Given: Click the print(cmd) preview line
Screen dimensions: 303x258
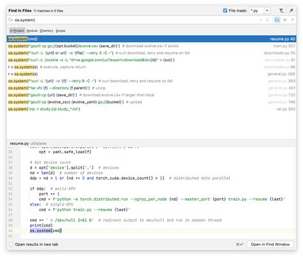Looking at the screenshot, I should pyautogui.click(x=41, y=225).
